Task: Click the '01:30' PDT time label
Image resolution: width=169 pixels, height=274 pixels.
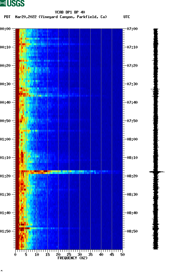Action: click(x=5, y=195)
